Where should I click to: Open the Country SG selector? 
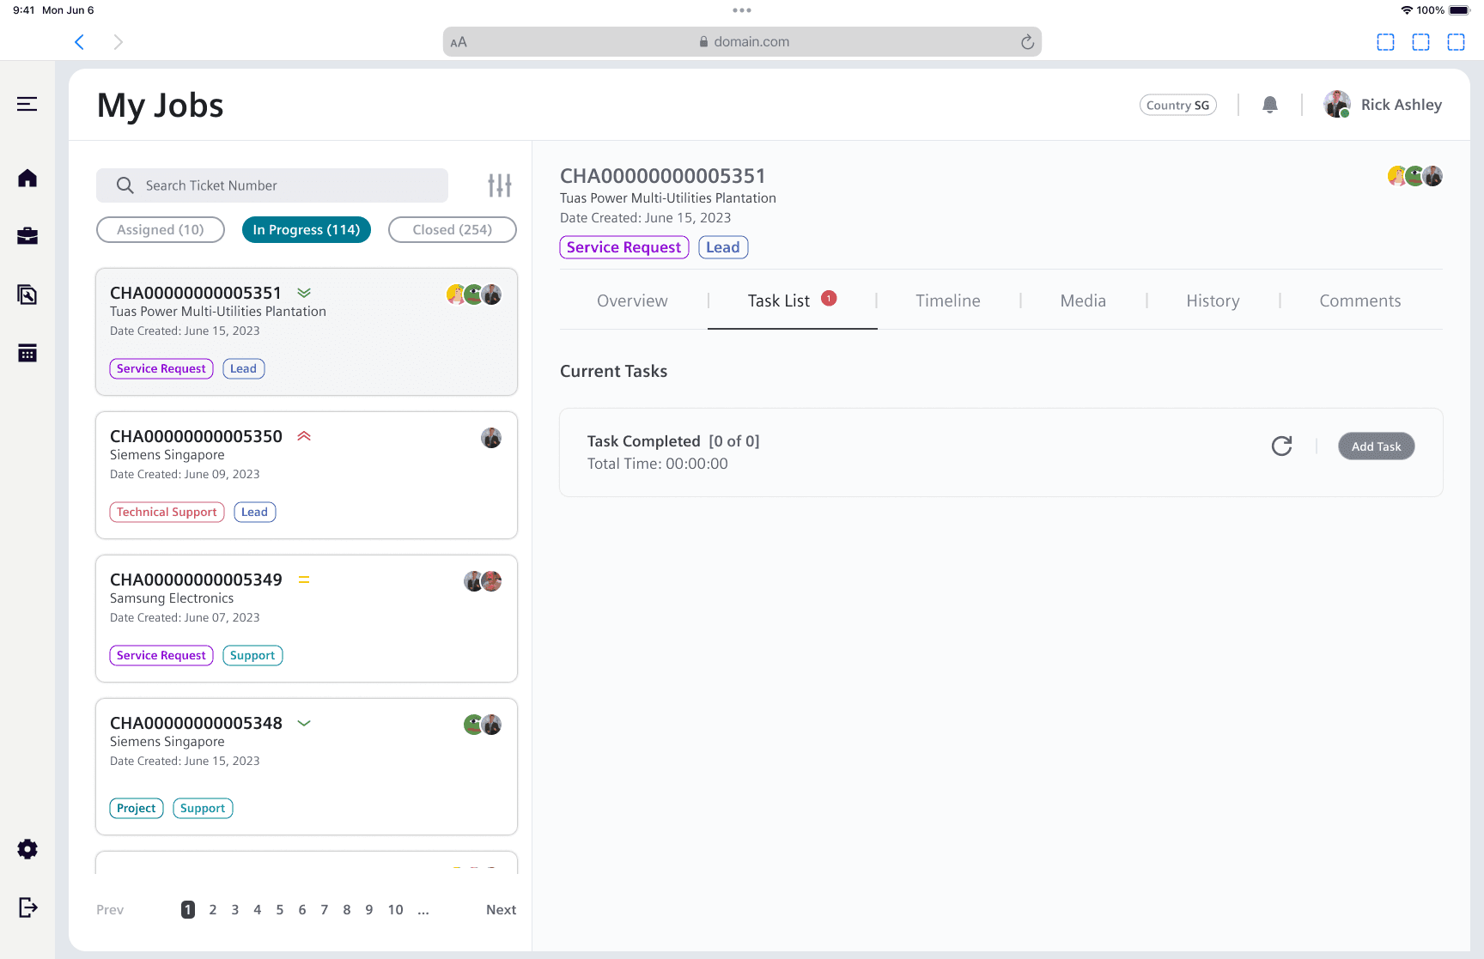click(1178, 105)
